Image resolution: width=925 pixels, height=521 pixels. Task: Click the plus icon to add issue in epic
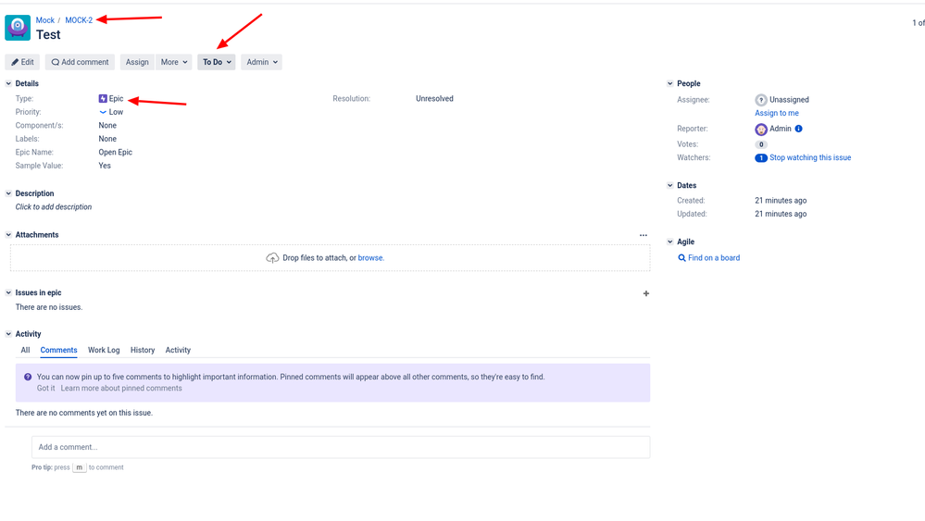[646, 293]
